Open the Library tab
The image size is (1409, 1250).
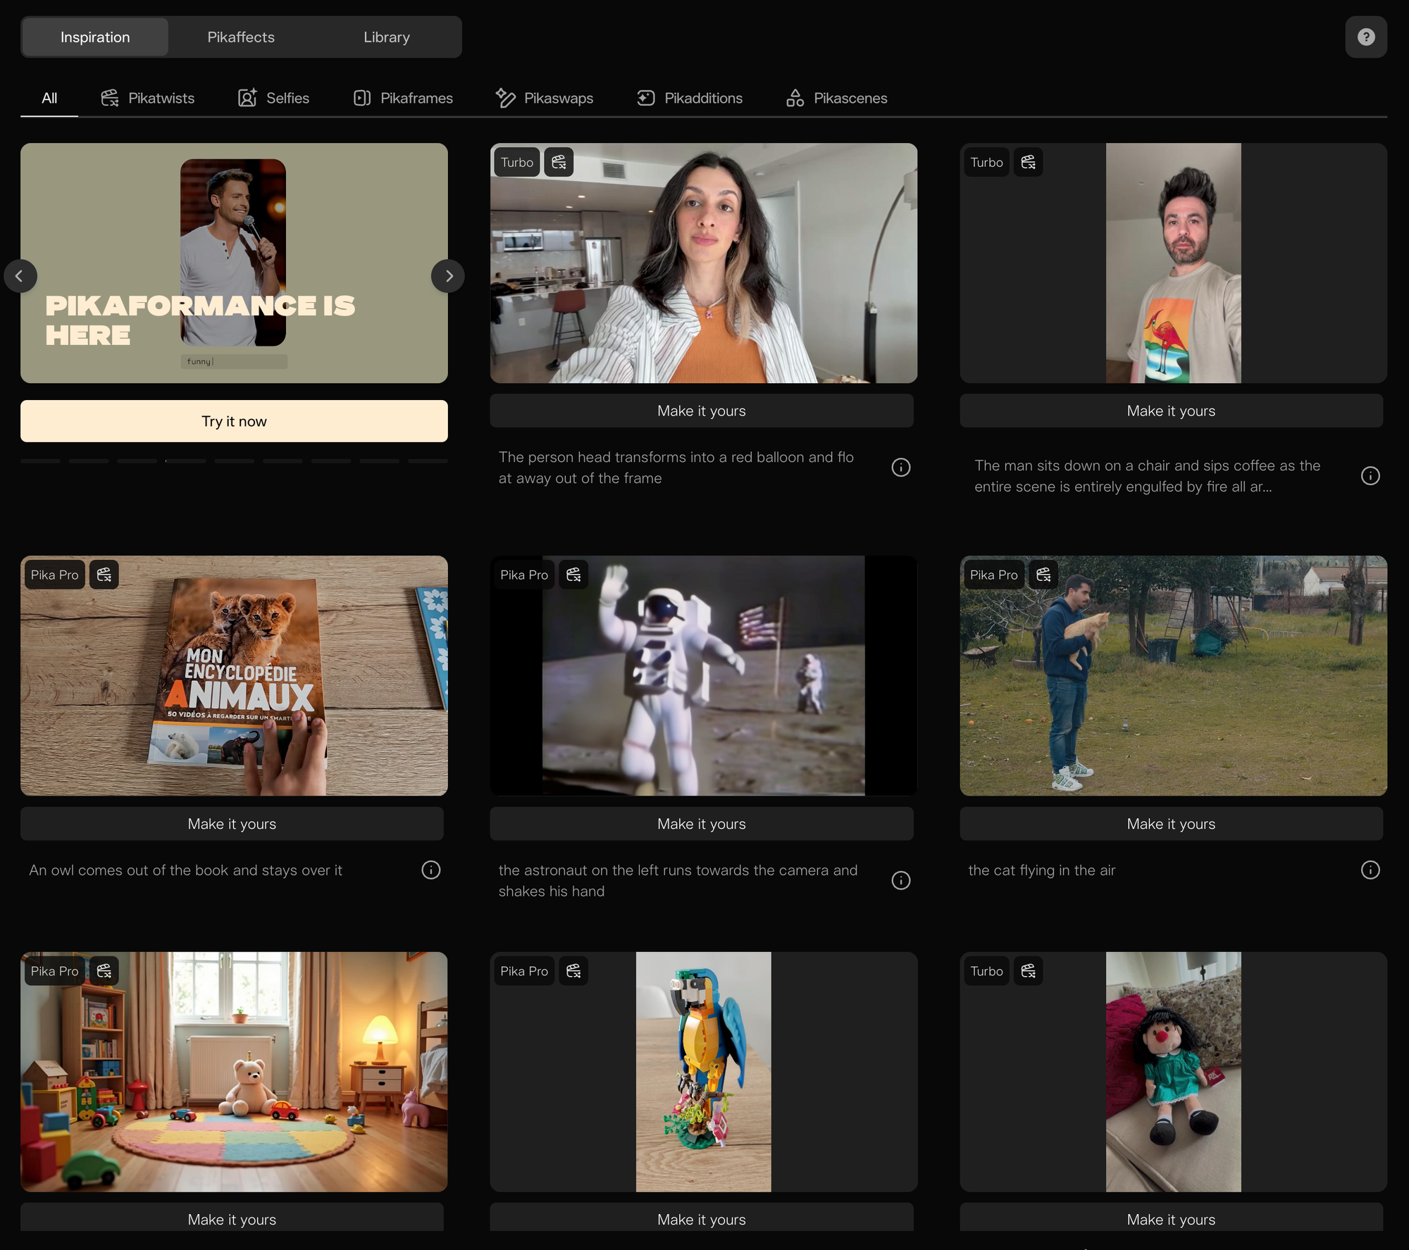pos(386,37)
